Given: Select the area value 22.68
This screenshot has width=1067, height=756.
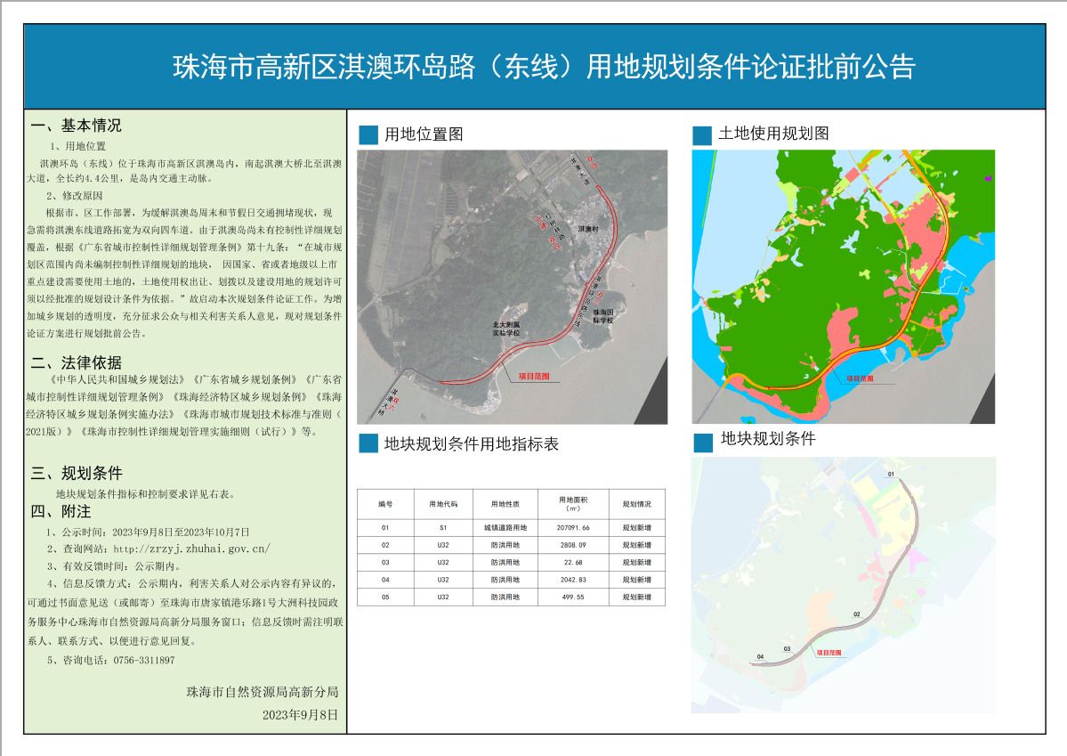Looking at the screenshot, I should click(x=573, y=563).
